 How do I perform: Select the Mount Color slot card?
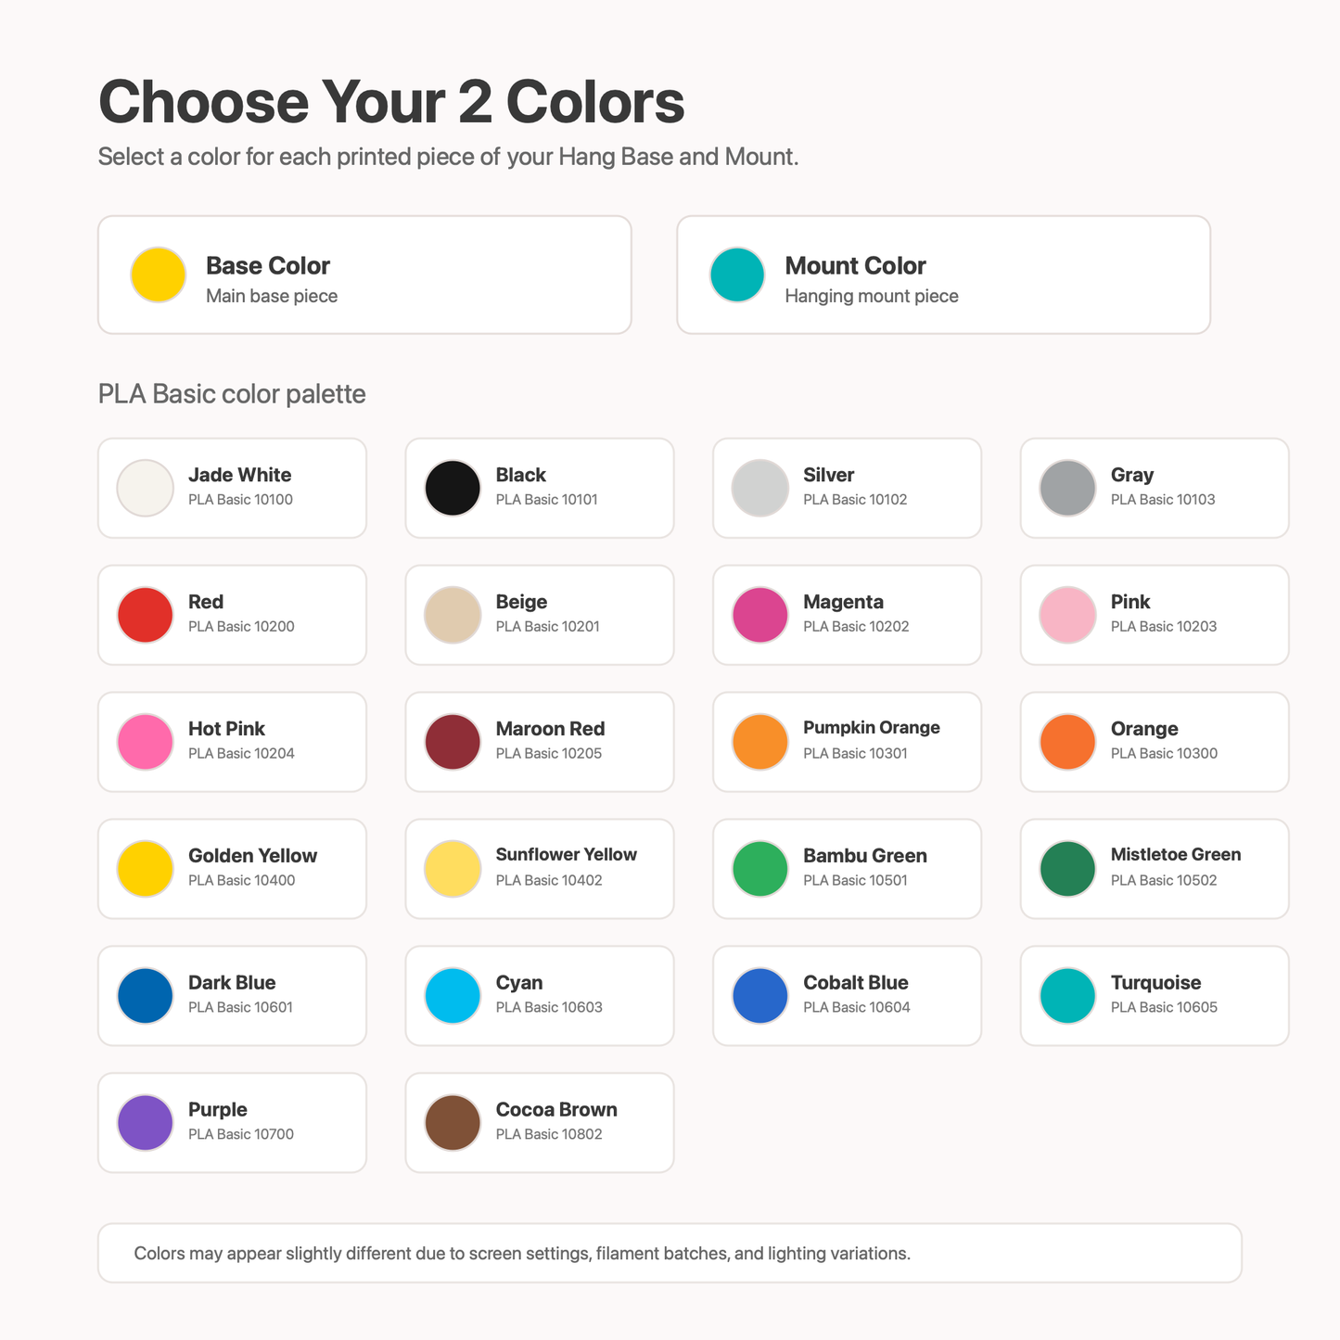click(943, 274)
